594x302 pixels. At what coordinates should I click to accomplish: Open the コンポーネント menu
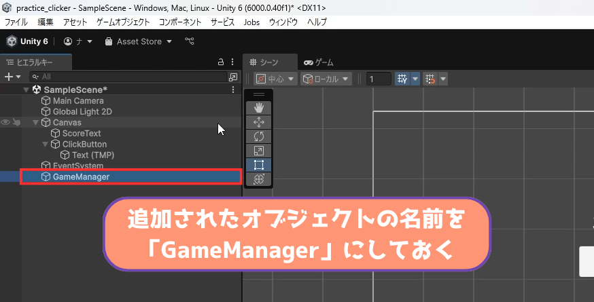[x=180, y=22]
